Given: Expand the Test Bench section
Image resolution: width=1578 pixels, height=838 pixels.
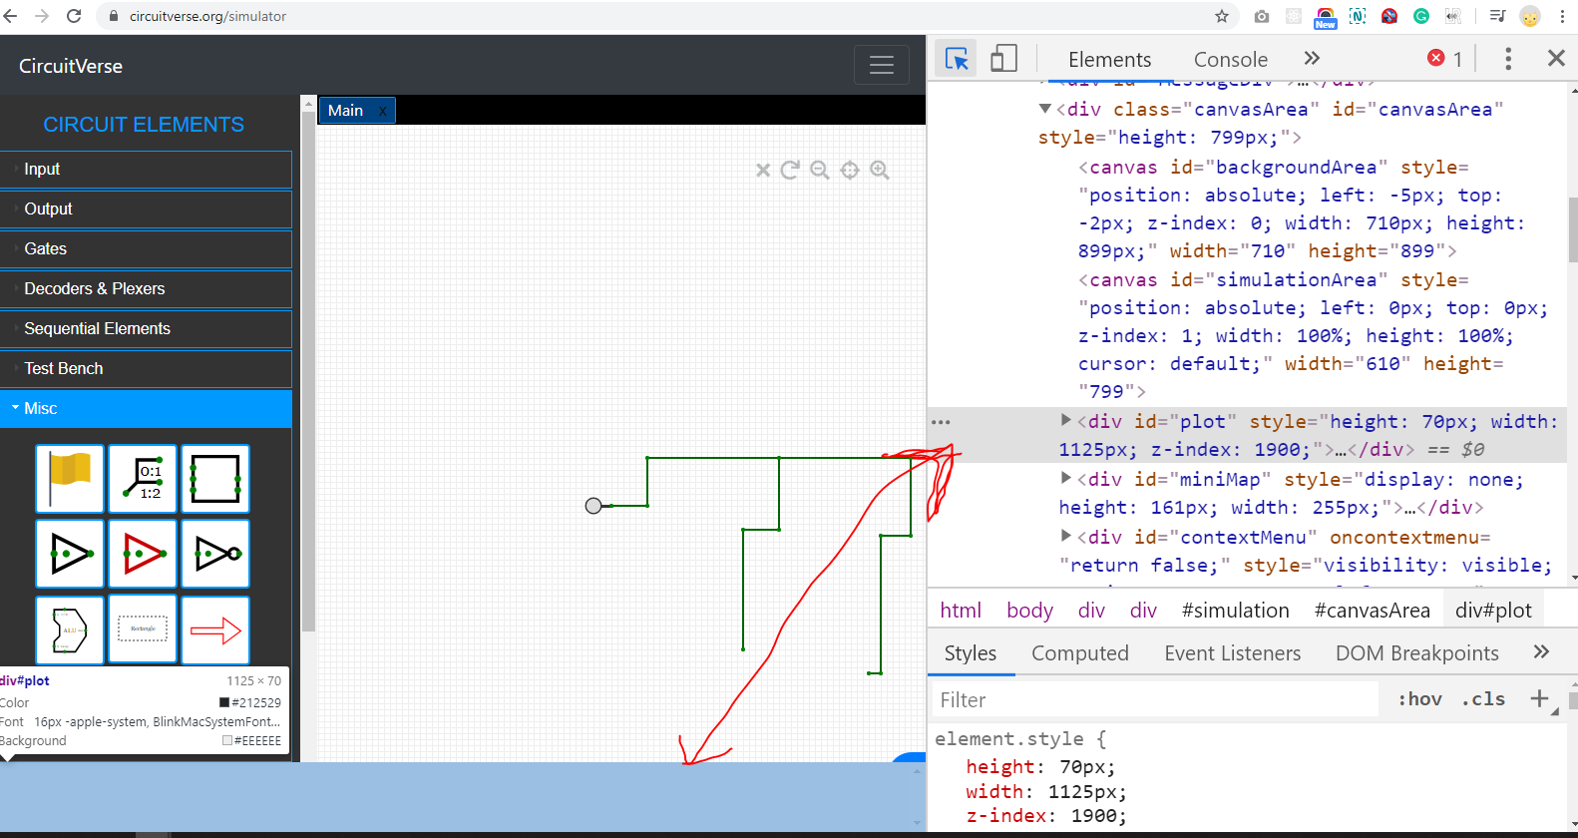Looking at the screenshot, I should tap(146, 369).
